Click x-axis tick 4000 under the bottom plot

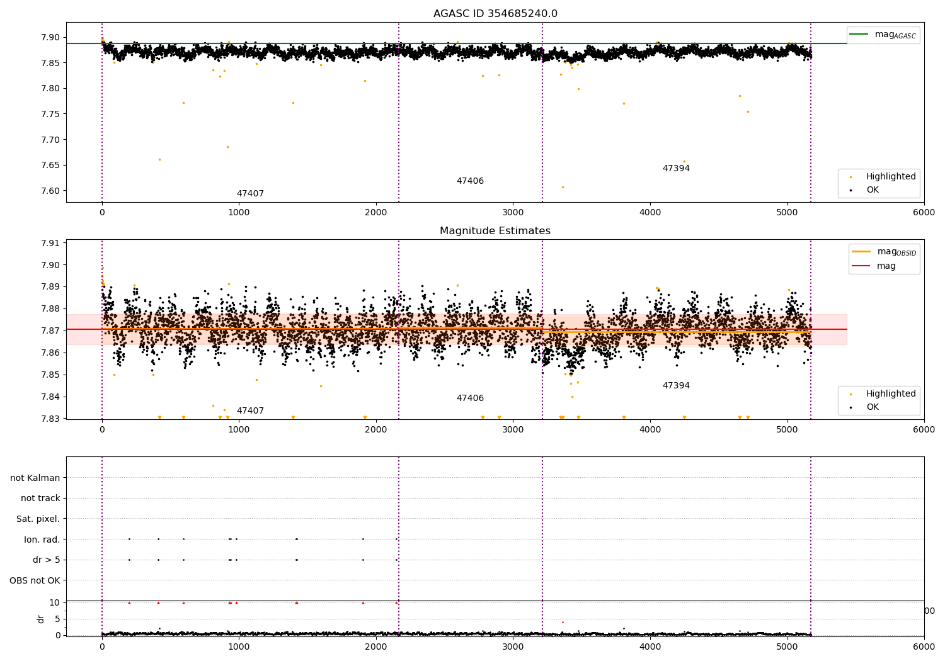pos(650,647)
